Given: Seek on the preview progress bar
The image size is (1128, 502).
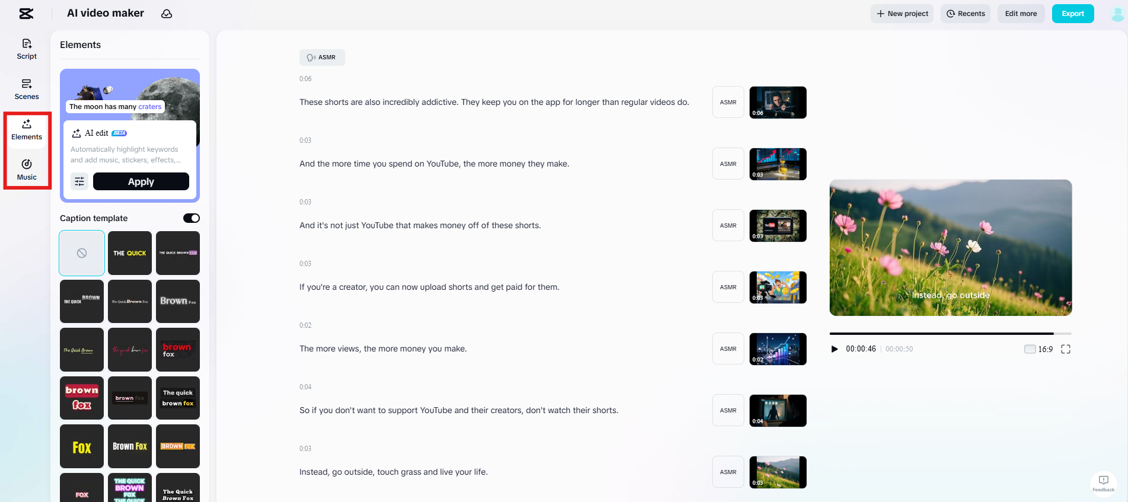Looking at the screenshot, I should pyautogui.click(x=951, y=334).
